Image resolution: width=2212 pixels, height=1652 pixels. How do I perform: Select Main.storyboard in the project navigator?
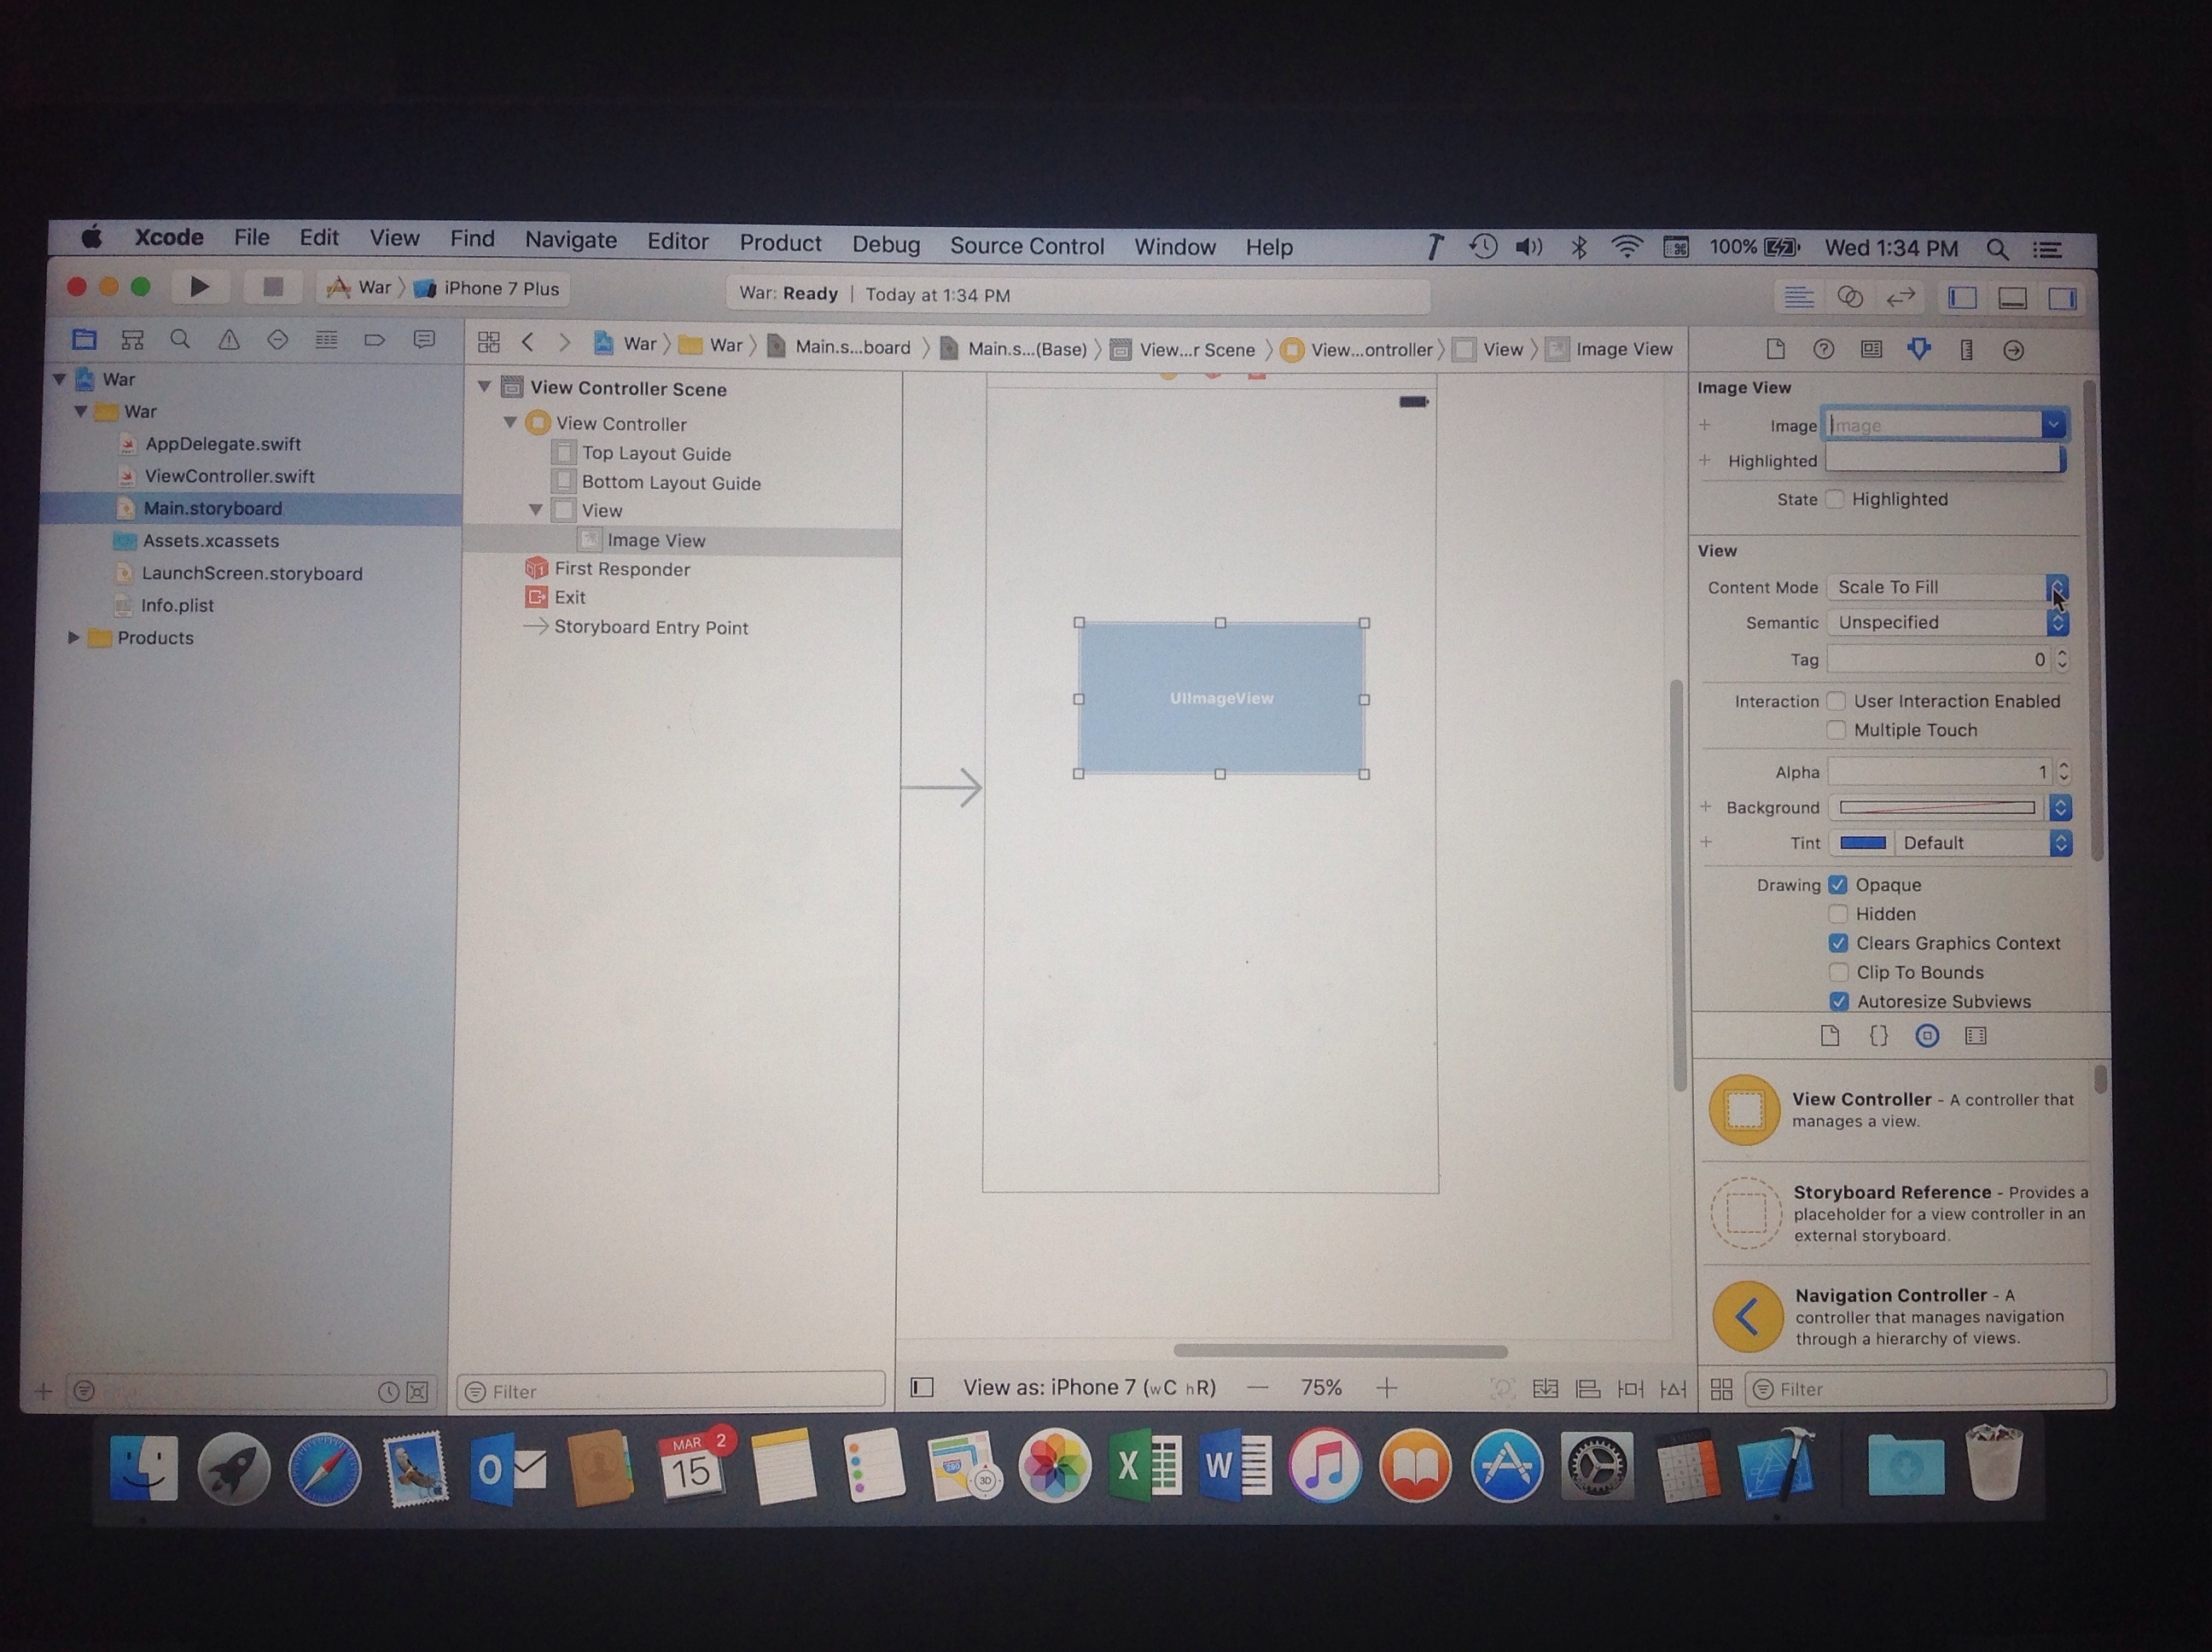tap(215, 508)
